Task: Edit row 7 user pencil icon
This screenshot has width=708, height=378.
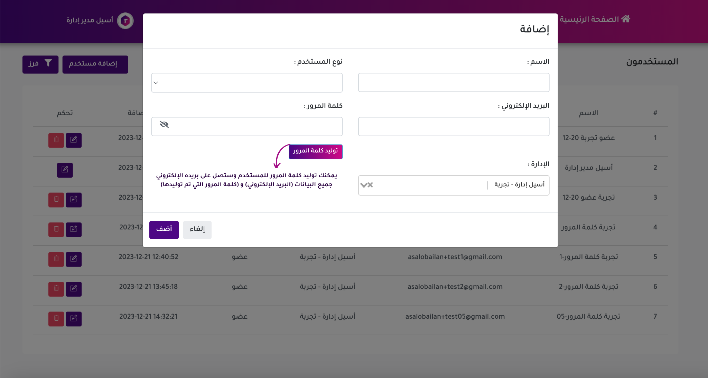Action: tap(74, 319)
